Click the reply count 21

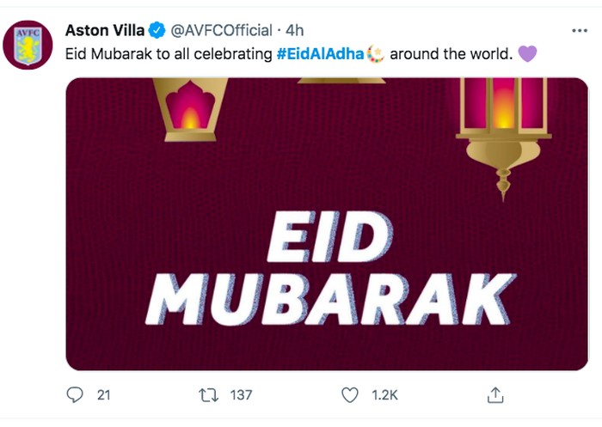pyautogui.click(x=103, y=395)
